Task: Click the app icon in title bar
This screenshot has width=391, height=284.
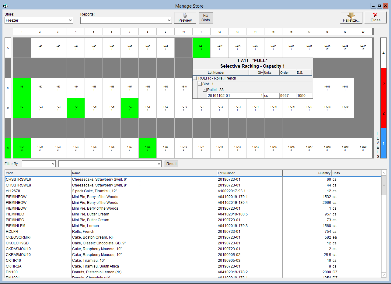Action: (4, 6)
